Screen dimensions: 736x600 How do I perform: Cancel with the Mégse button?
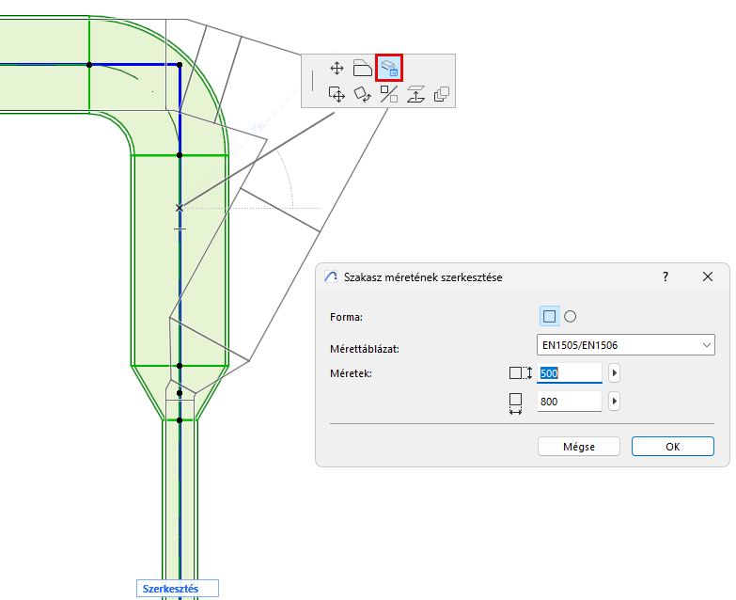click(x=579, y=447)
